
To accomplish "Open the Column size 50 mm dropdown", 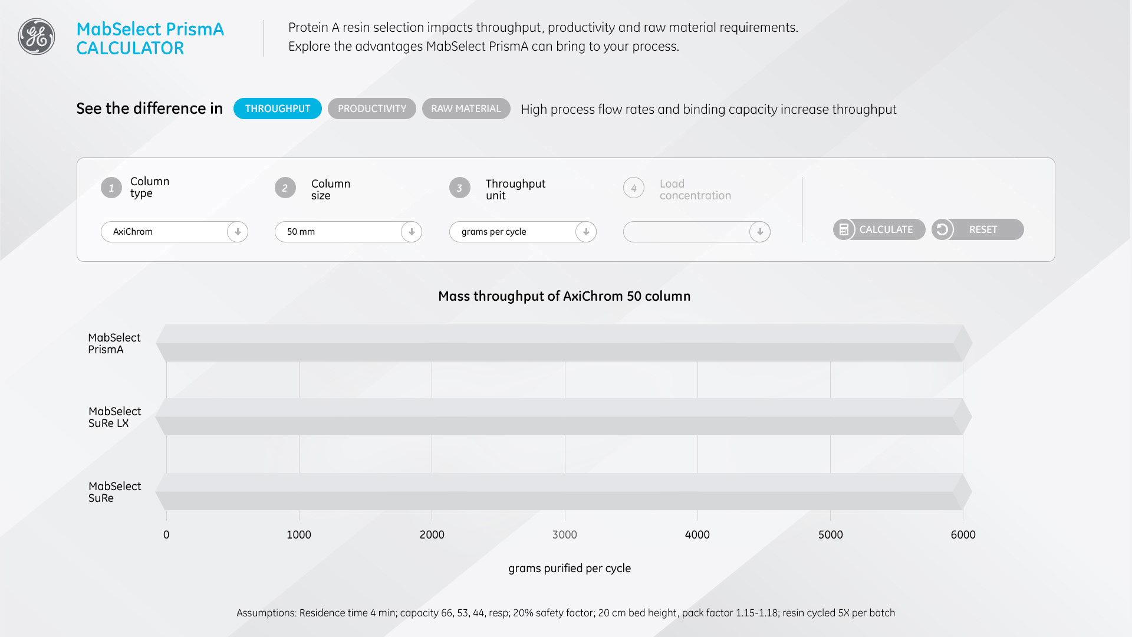I will pyautogui.click(x=348, y=232).
